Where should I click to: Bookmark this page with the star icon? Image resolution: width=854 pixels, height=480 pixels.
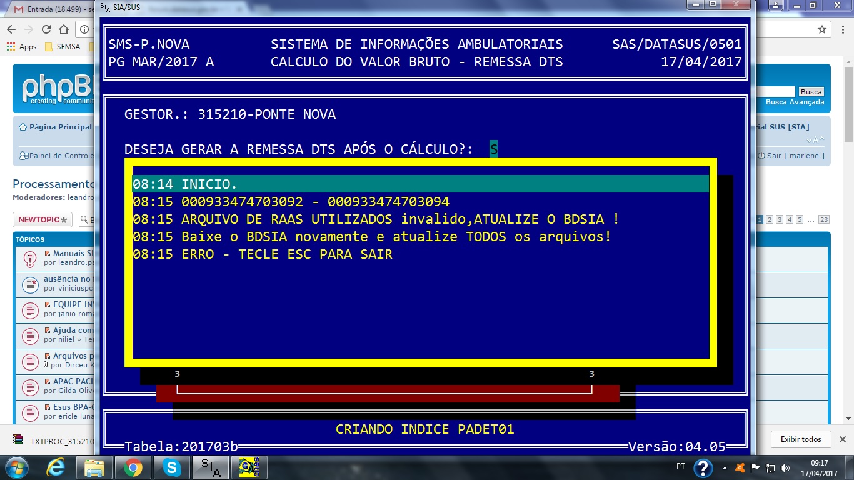(822, 29)
